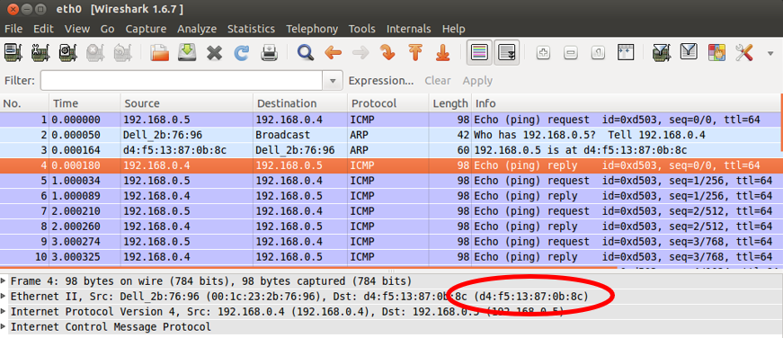
Task: Go forward in packet history arrow
Action: [360, 52]
